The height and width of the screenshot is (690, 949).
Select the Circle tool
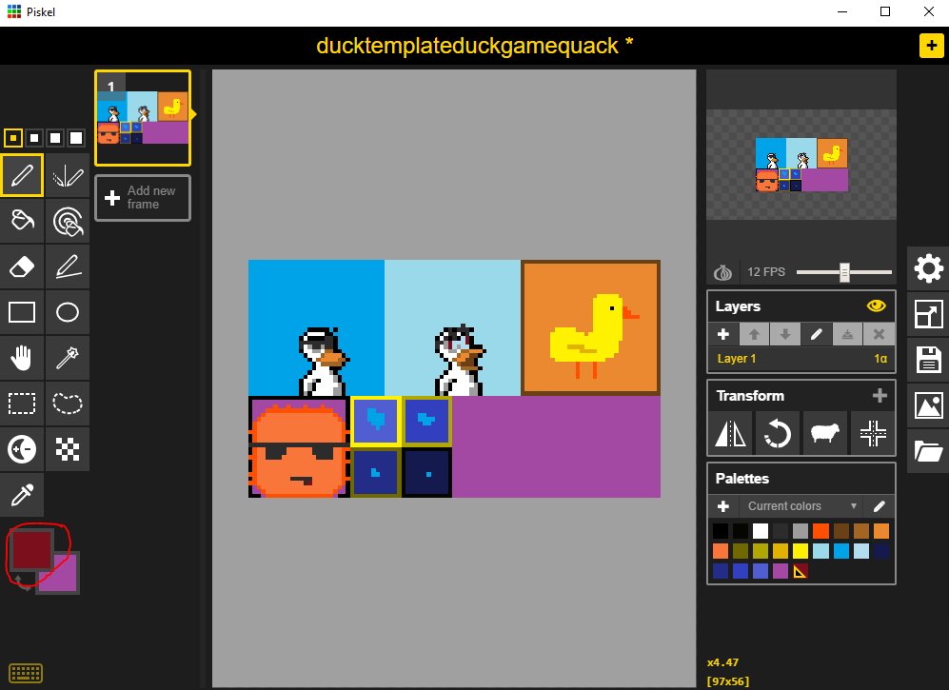pos(68,312)
